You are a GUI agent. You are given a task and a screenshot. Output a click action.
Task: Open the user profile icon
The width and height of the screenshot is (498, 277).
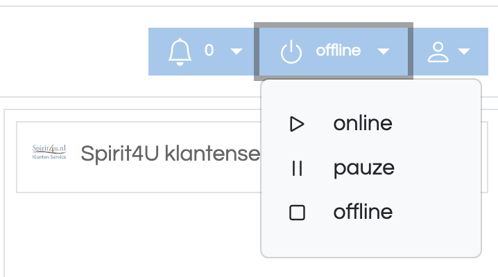tap(438, 52)
